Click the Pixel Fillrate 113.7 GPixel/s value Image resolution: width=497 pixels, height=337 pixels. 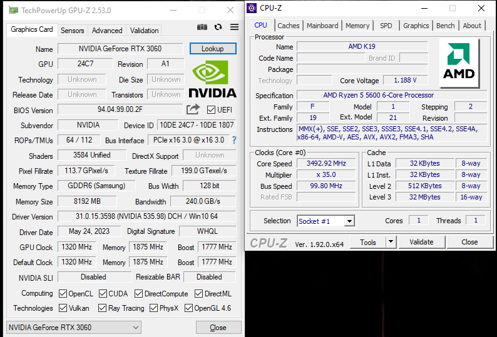(86, 171)
